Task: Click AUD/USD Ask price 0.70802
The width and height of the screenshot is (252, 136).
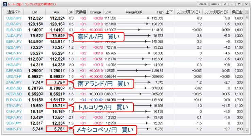Action: (x=57, y=88)
